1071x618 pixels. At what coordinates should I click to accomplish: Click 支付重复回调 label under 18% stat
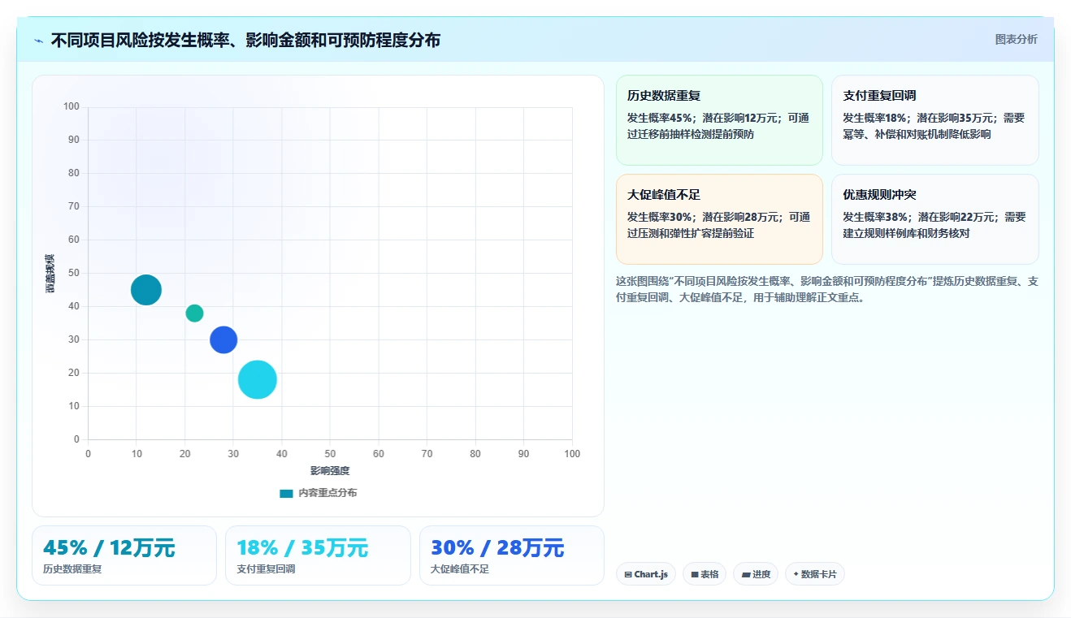(266, 569)
